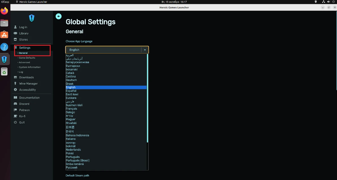Click the language list scrollbar
Image resolution: width=337 pixels, height=180 pixels.
pos(147,99)
